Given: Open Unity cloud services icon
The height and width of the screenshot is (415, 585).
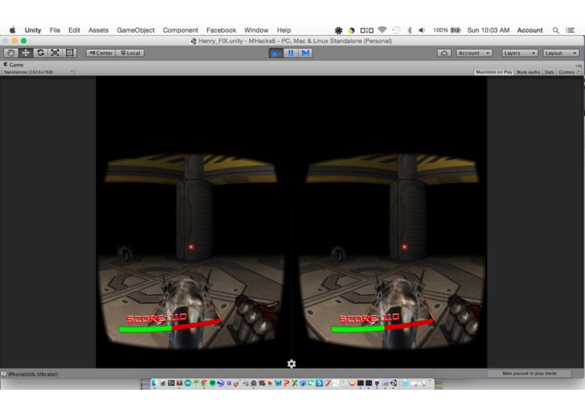Looking at the screenshot, I should pos(444,53).
